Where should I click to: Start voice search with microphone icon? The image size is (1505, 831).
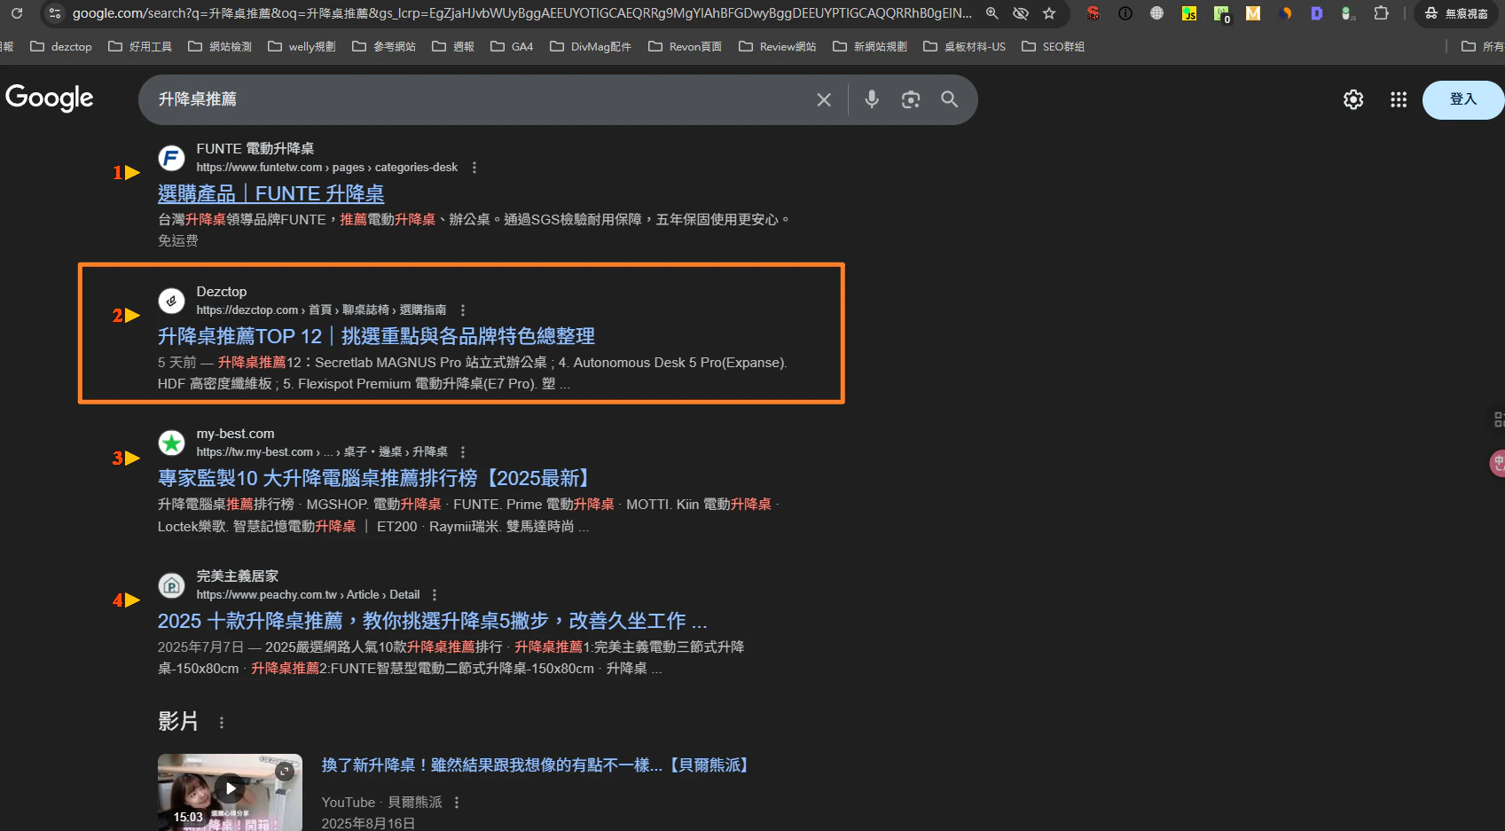point(872,99)
